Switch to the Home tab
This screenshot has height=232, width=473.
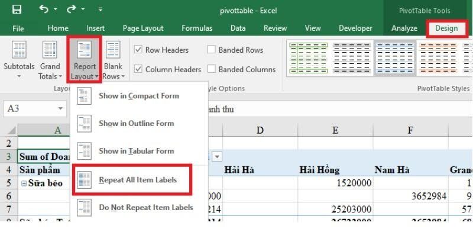[x=58, y=28]
